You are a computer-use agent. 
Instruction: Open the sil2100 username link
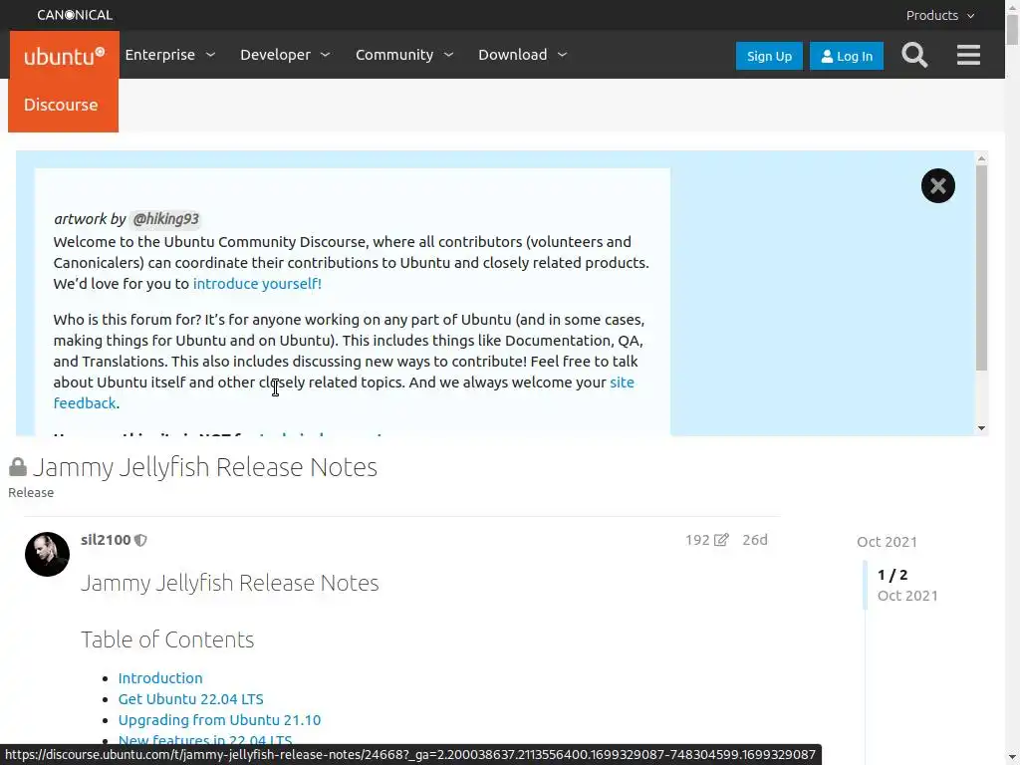106,540
